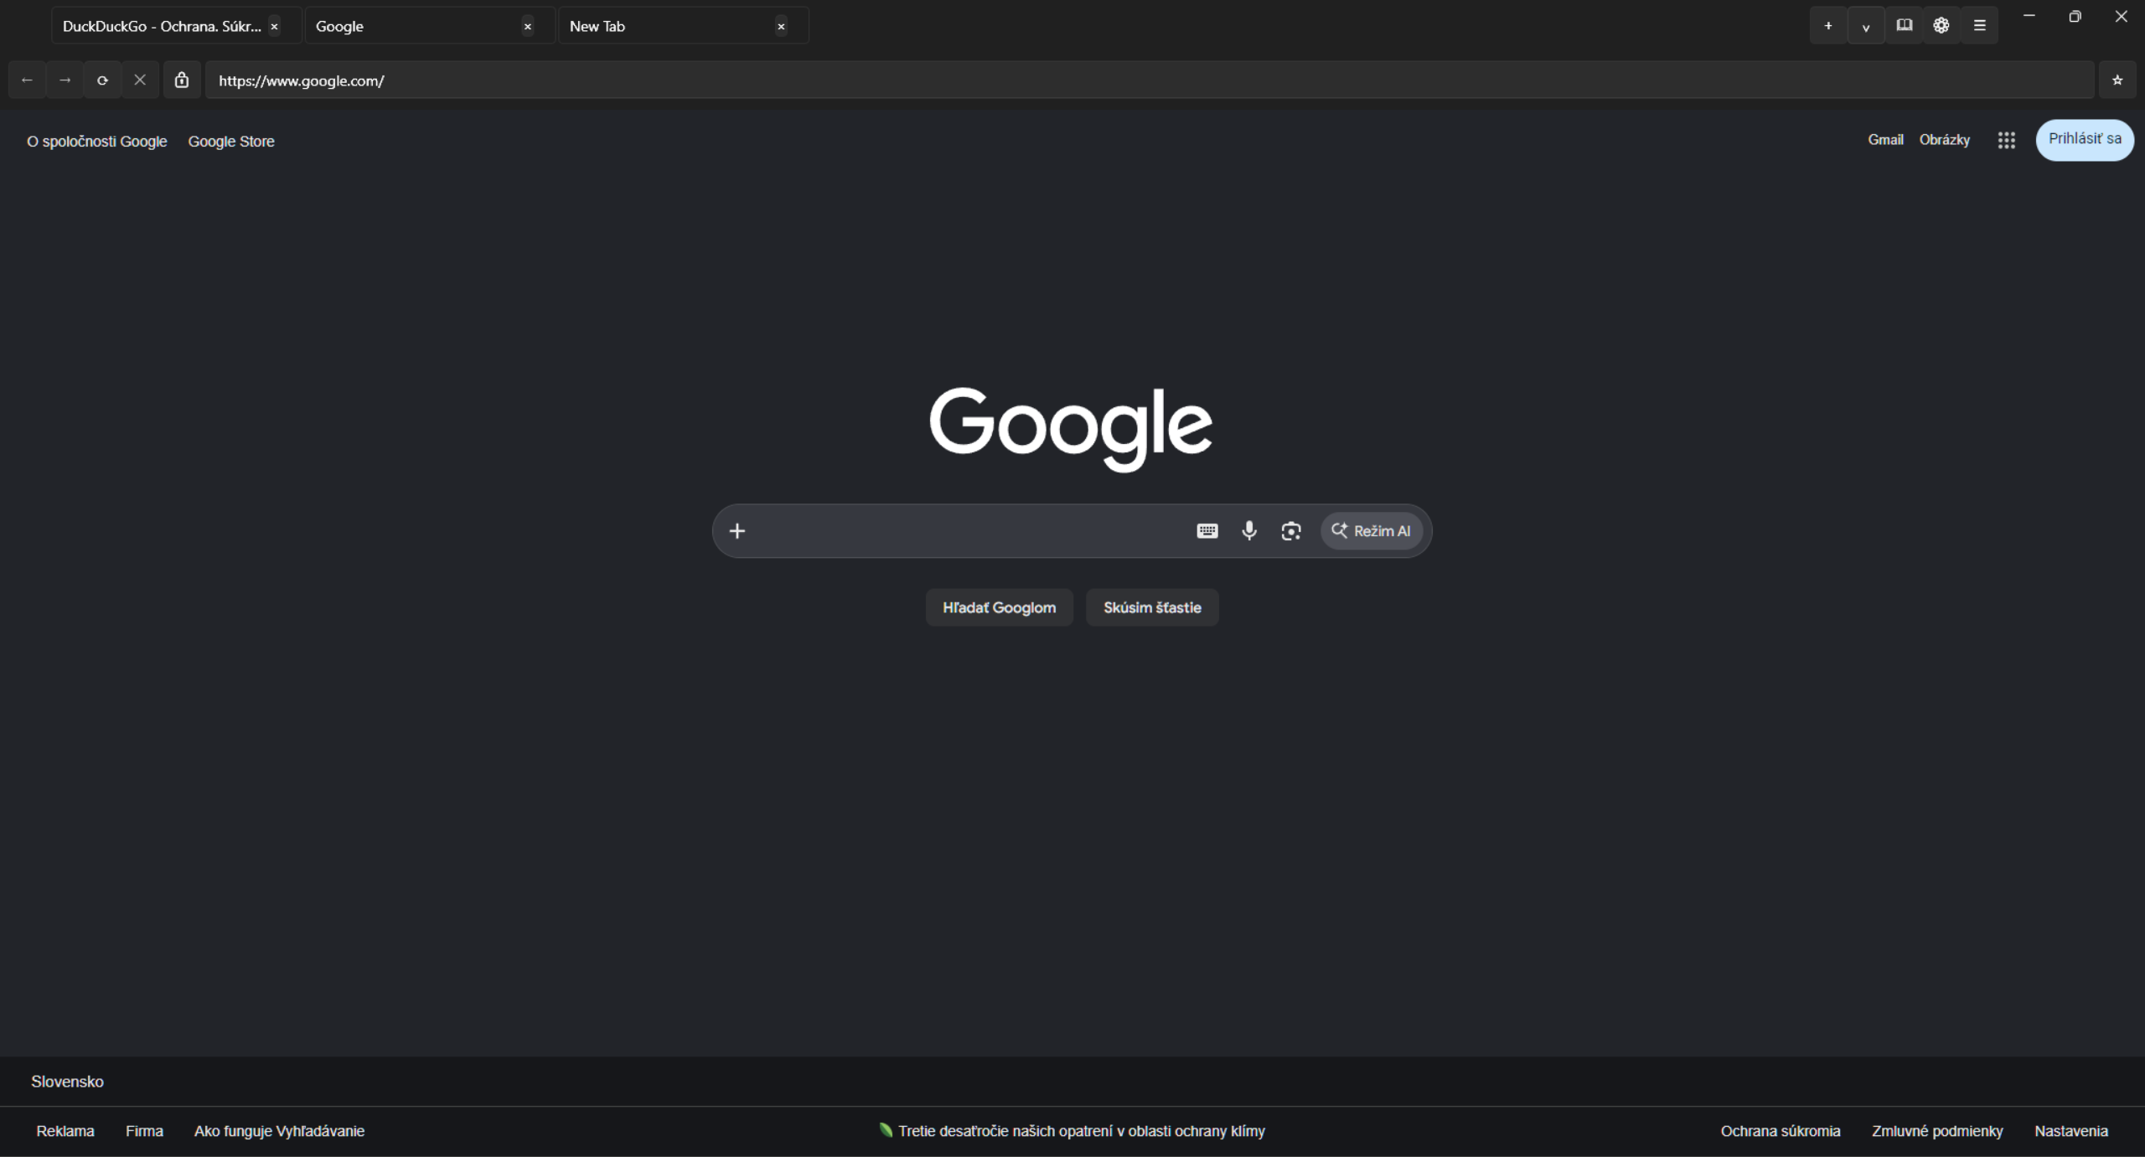2145x1157 pixels.
Task: Open Ochrana súkromia link
Action: 1781,1131
